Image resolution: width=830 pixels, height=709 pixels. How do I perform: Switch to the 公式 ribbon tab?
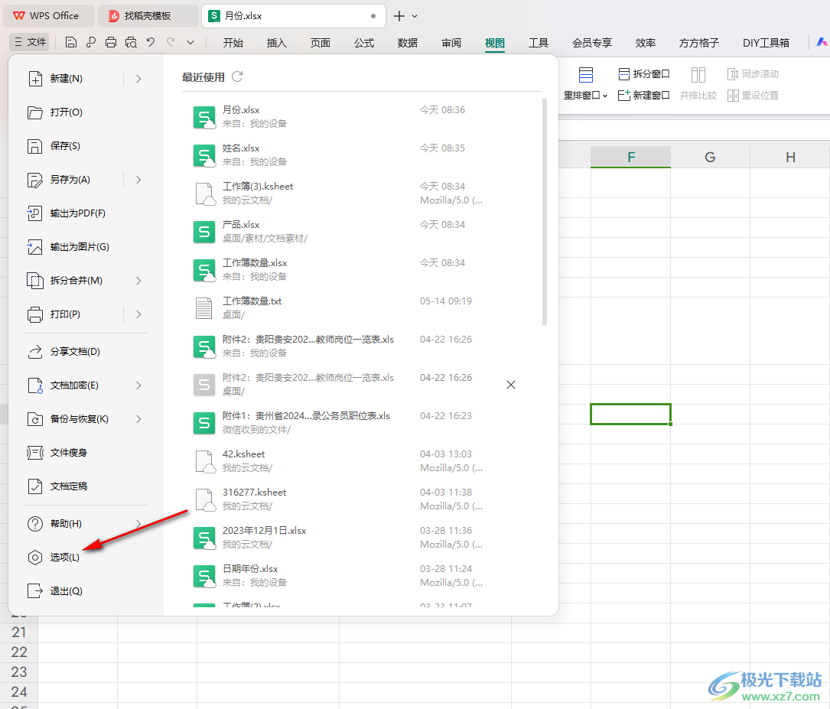pyautogui.click(x=364, y=43)
